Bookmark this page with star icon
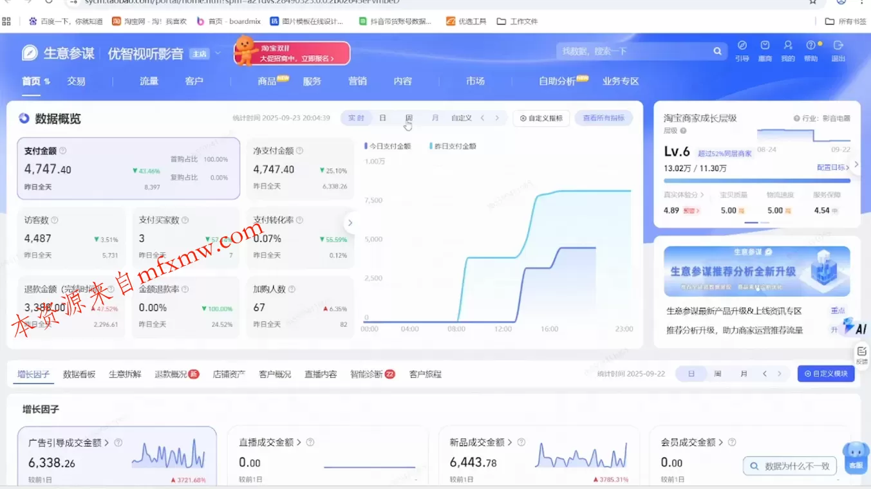871x489 pixels. [813, 2]
